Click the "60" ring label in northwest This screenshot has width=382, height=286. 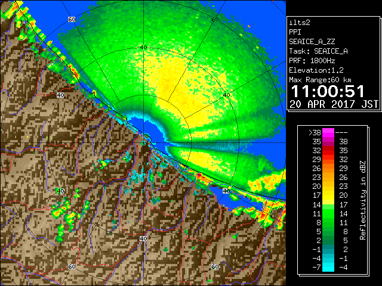pyautogui.click(x=72, y=19)
